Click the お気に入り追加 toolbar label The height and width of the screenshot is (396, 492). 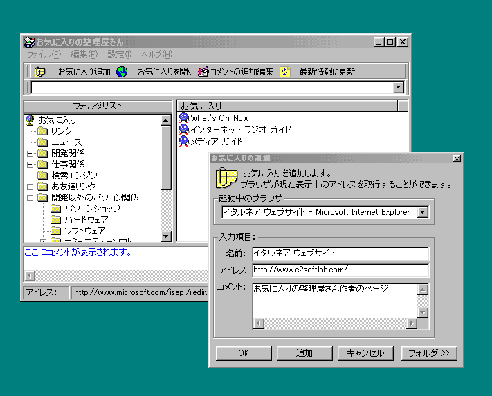84,72
